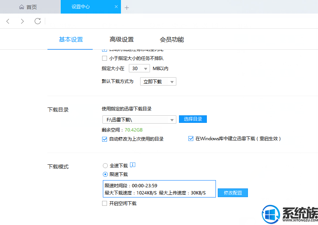Click the 下载模式 section label
318x225 pixels.
click(x=58, y=167)
